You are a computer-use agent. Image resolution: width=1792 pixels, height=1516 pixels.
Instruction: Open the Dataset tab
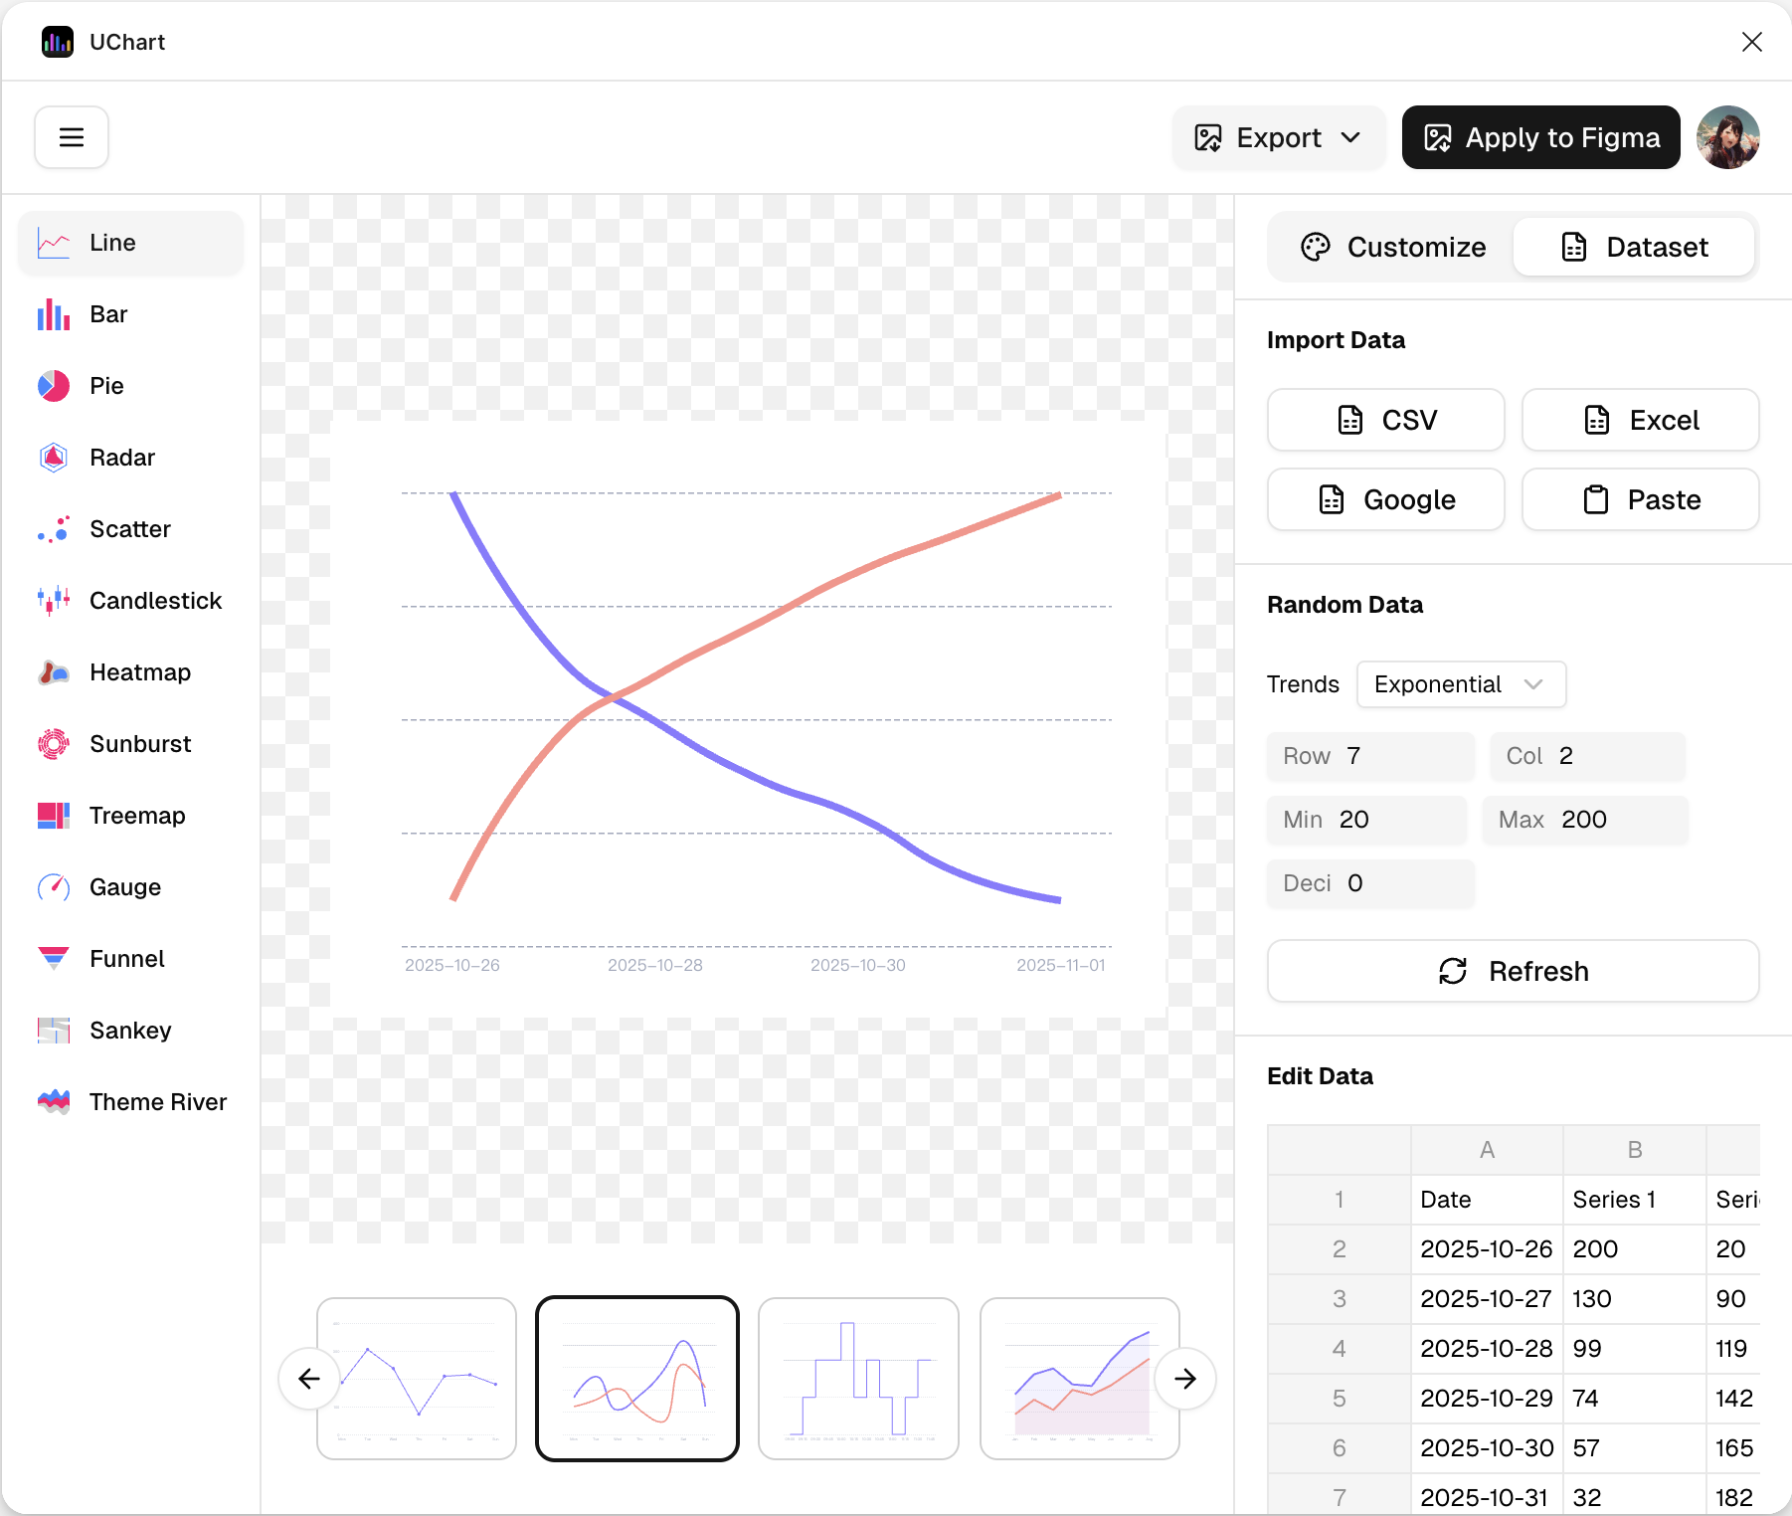pos(1634,247)
